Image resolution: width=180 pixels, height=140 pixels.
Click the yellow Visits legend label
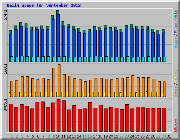(x=176, y=76)
